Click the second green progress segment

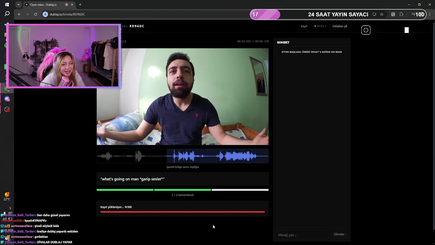point(182,190)
